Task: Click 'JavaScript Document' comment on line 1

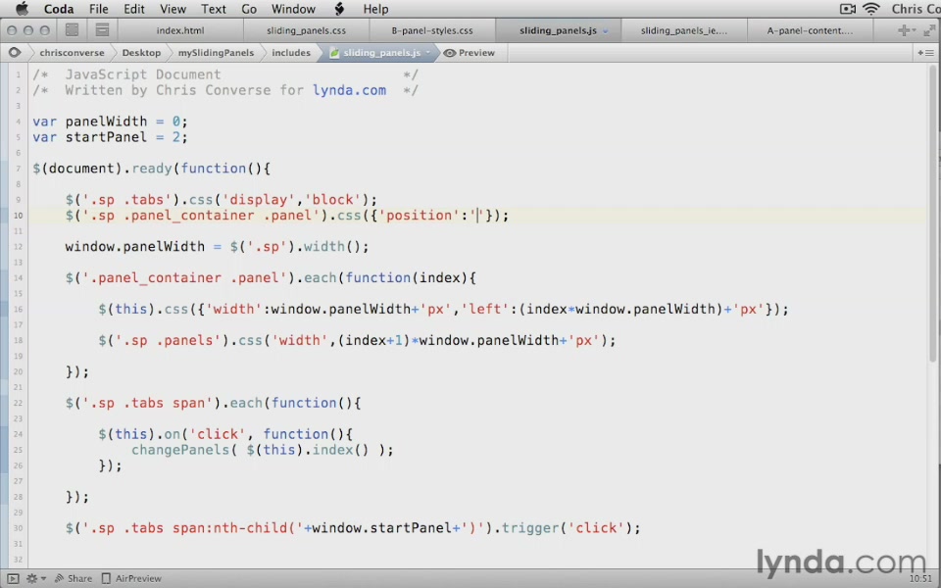Action: tap(143, 74)
